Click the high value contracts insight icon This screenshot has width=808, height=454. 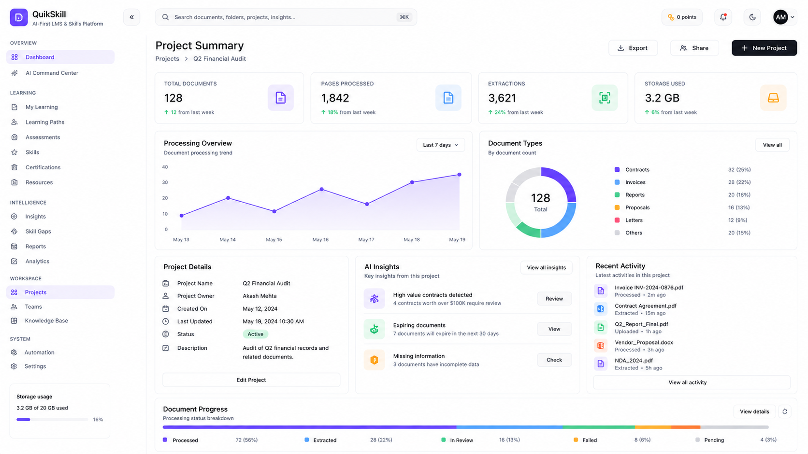tap(375, 299)
